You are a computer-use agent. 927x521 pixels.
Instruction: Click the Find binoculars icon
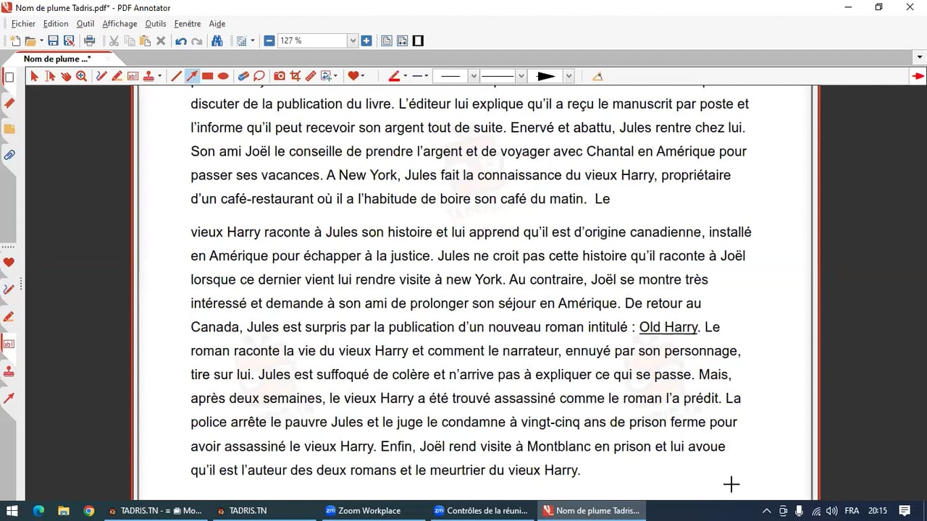(x=217, y=41)
